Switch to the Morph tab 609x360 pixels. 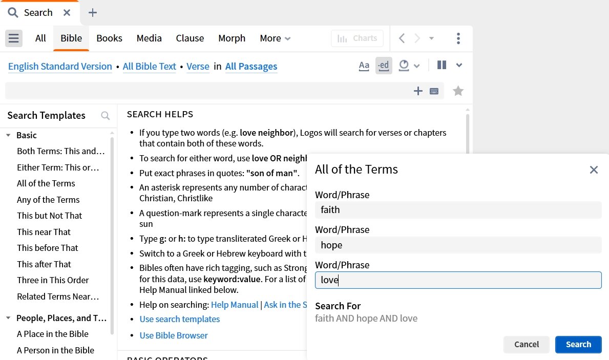click(x=232, y=38)
